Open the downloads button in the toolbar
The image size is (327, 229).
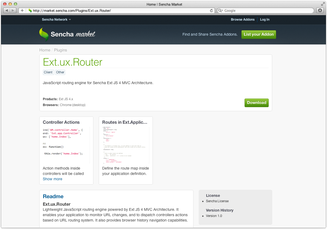click(320, 10)
